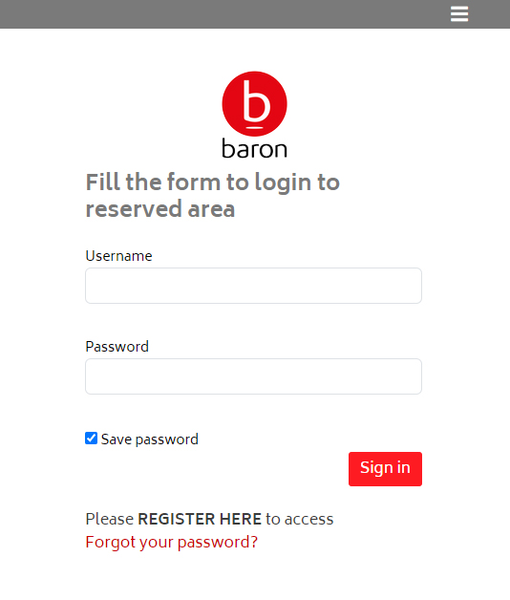This screenshot has height=600, width=510.
Task: Uncheck the Save password checkbox
Action: [x=91, y=439]
